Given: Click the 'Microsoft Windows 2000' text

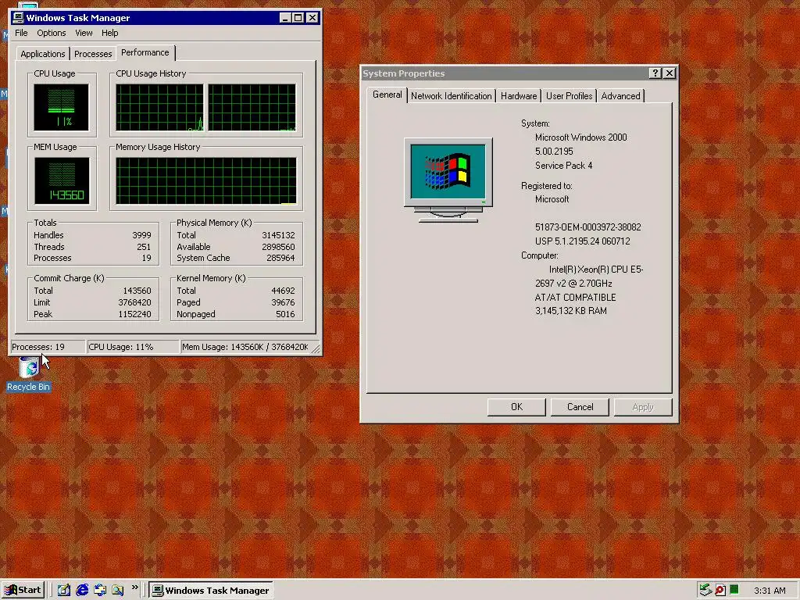Looking at the screenshot, I should [x=581, y=137].
